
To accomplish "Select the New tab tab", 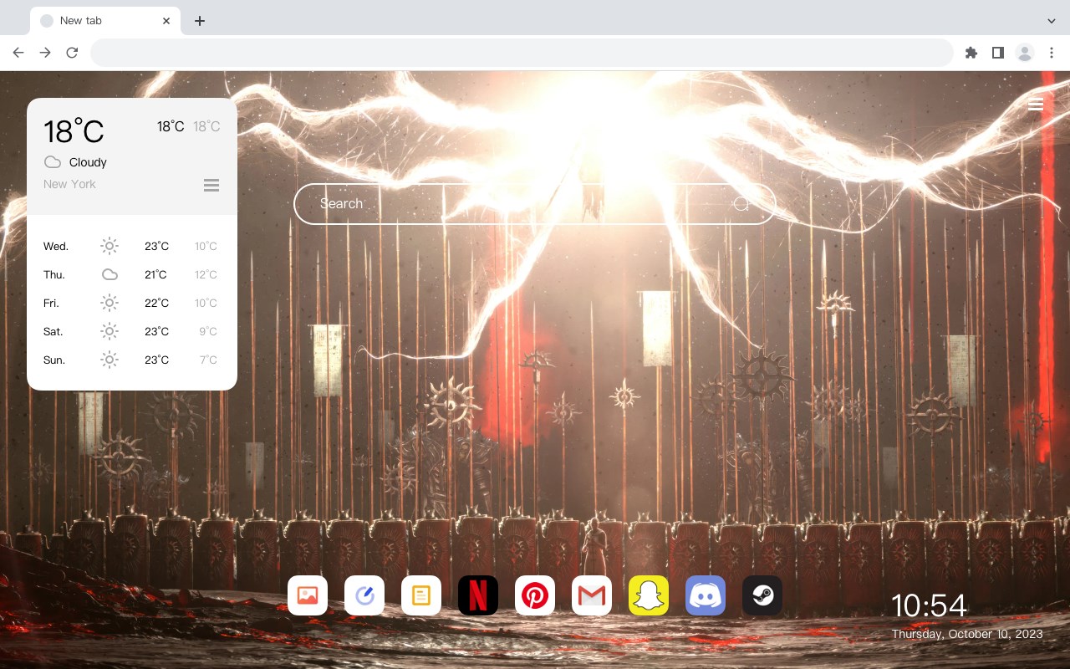I will tap(105, 21).
